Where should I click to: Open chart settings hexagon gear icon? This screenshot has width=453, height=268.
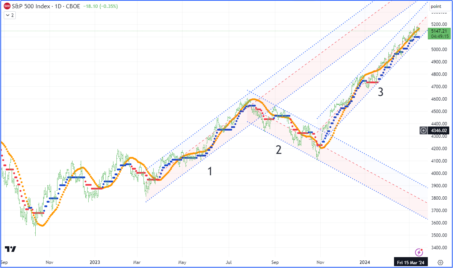[441, 262]
